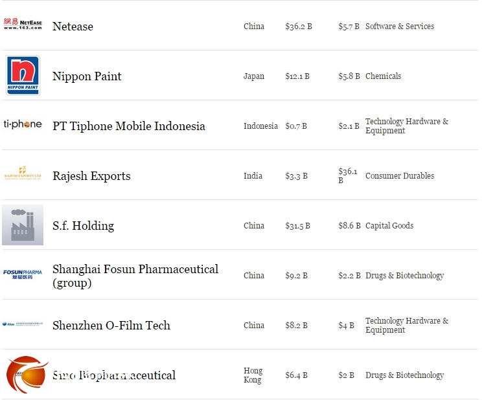Click the Sino Biopharmaceutical logo
Image resolution: width=484 pixels, height=400 pixels.
click(x=26, y=375)
